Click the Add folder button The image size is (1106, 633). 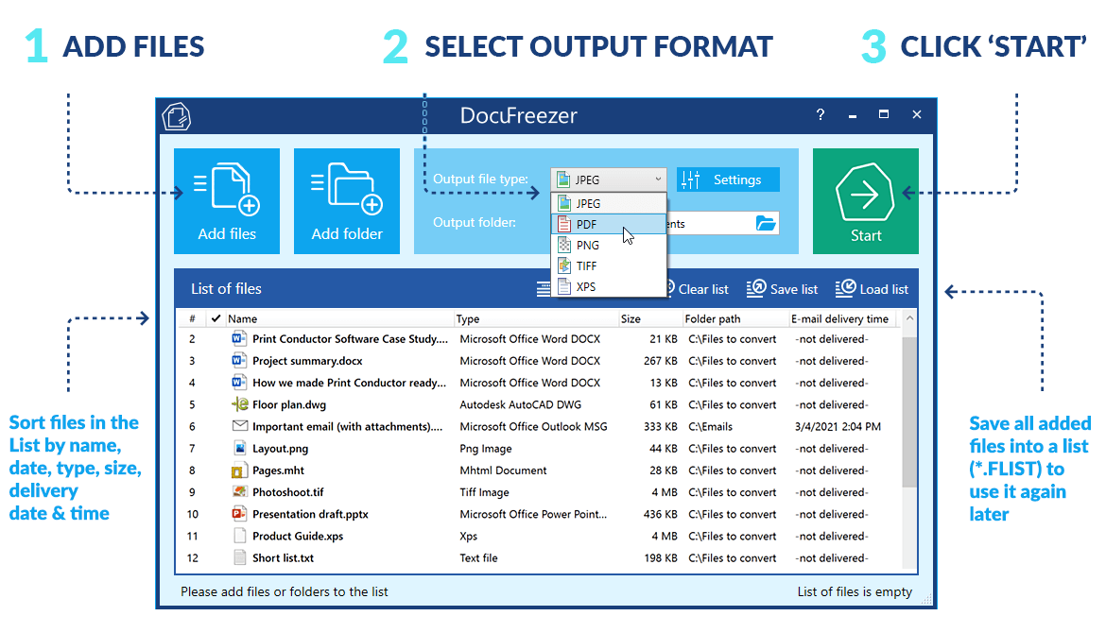tap(347, 201)
